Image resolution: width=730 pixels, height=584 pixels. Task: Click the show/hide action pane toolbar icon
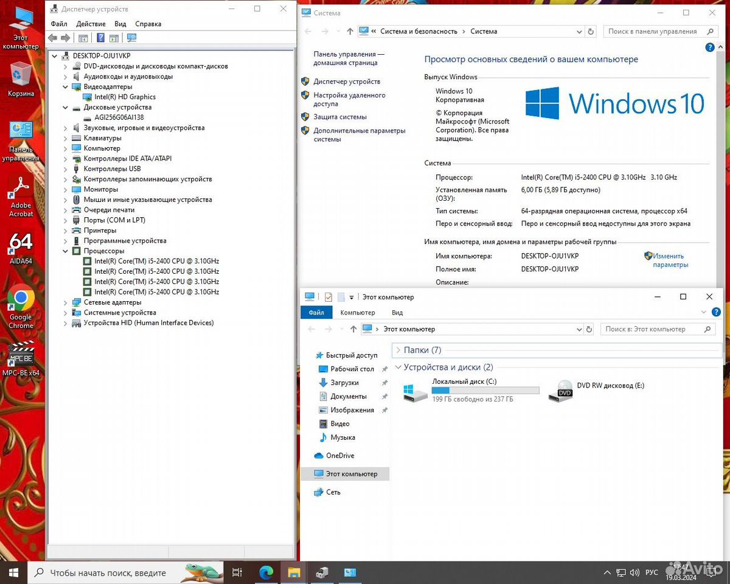pyautogui.click(x=114, y=38)
